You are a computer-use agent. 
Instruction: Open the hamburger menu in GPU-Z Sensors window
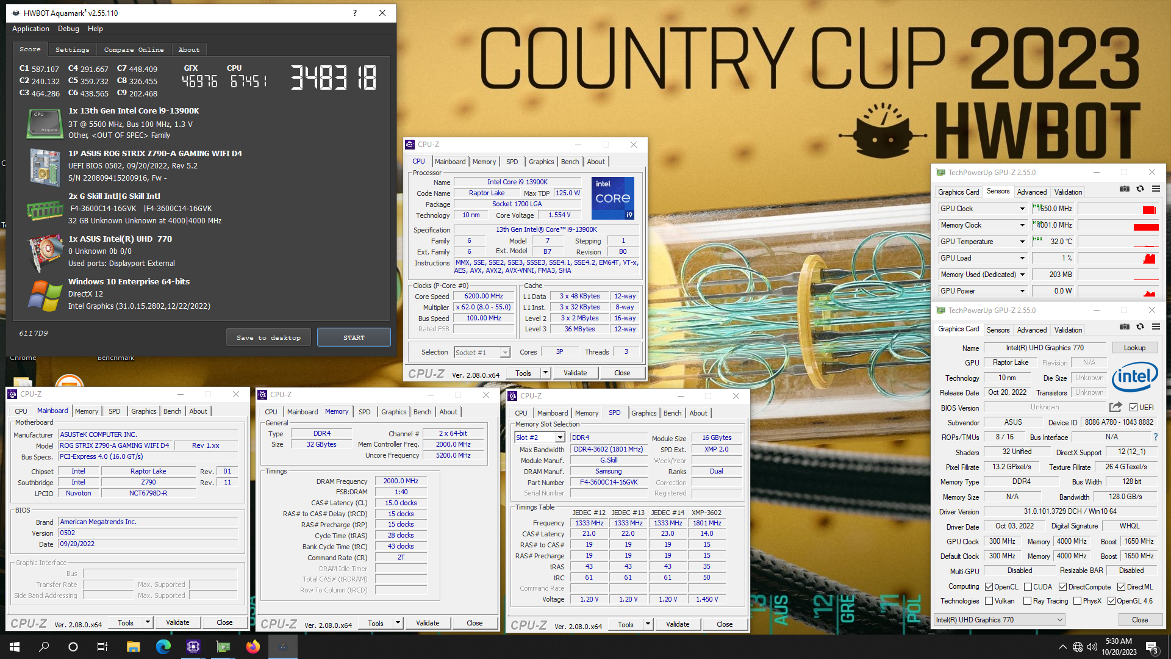[1156, 189]
